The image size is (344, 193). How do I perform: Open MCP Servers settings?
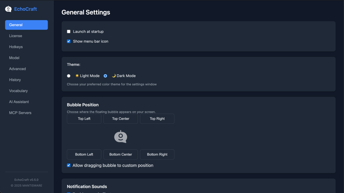[x=20, y=113]
